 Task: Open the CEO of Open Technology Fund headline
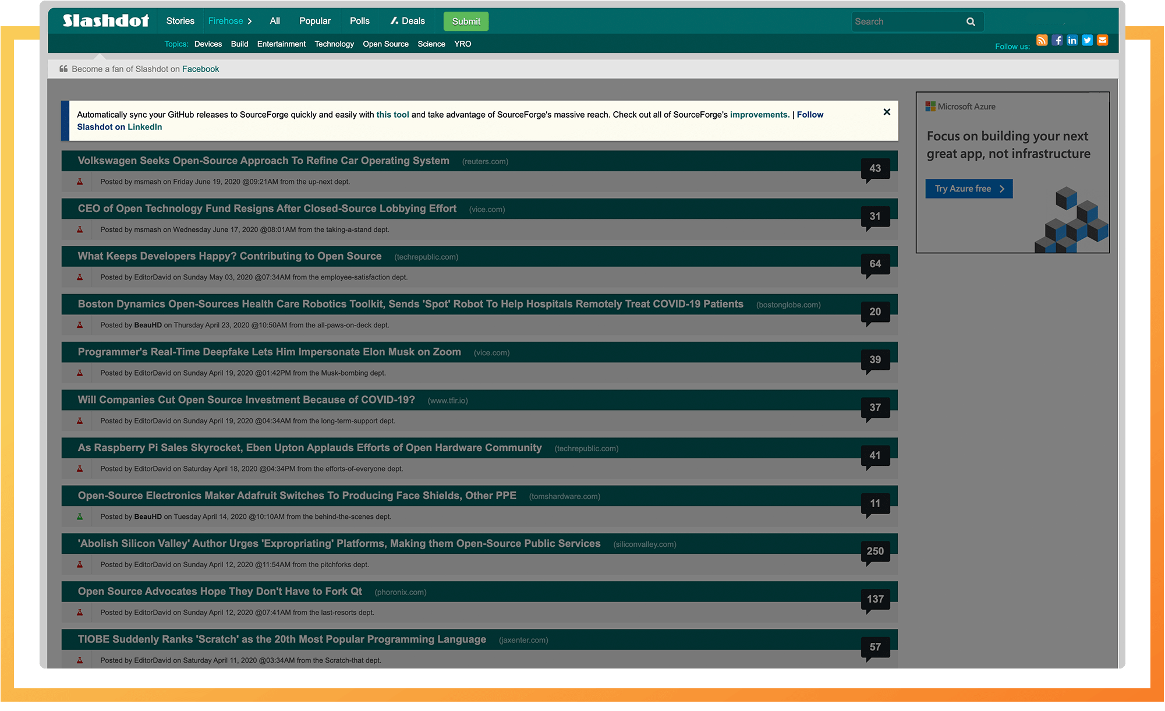267,208
